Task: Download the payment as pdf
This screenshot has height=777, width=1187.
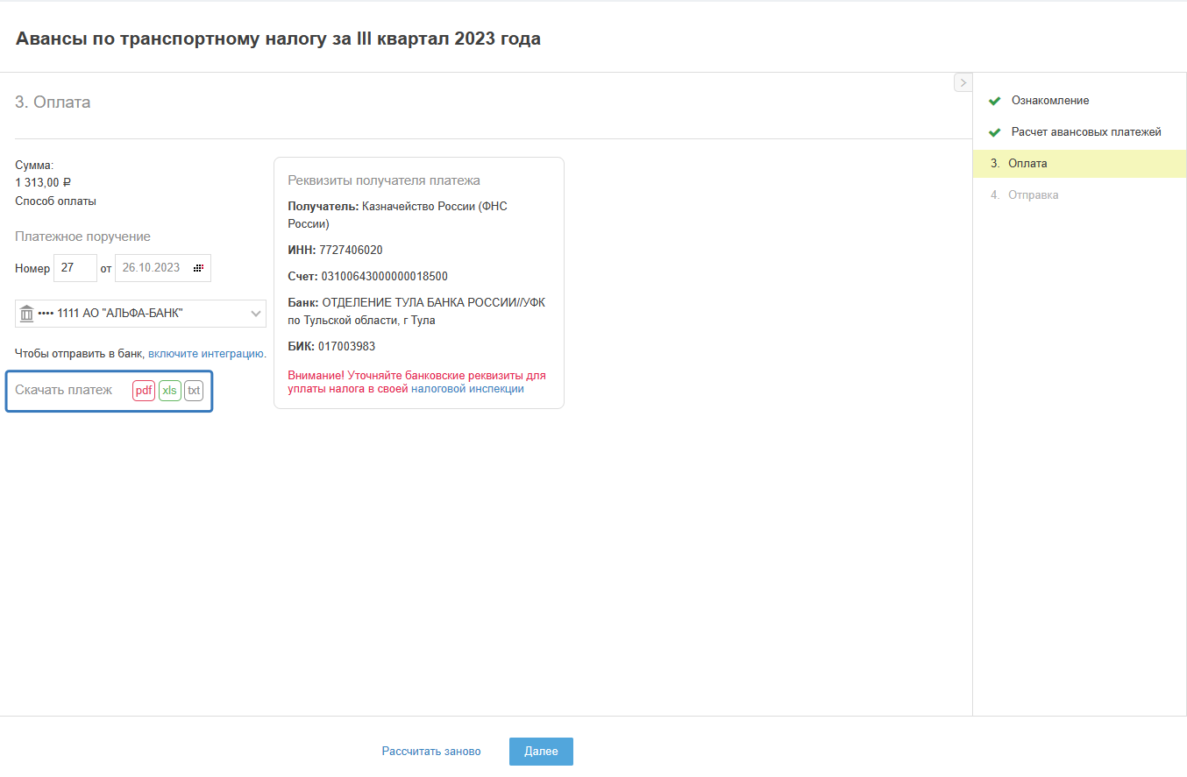Action: click(x=144, y=390)
